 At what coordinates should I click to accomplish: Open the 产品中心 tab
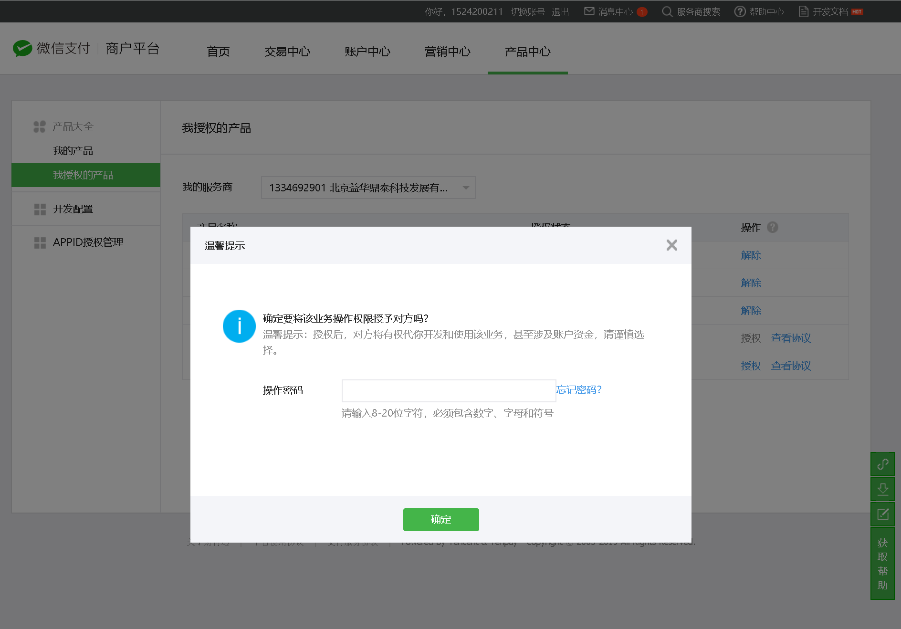527,52
